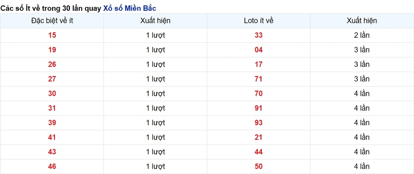Select special number 19

click(x=52, y=50)
